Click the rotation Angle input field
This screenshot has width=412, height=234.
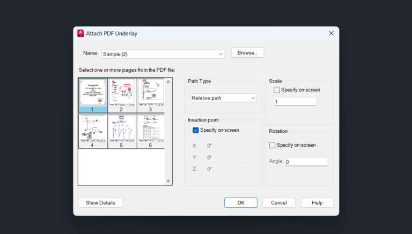pos(306,162)
